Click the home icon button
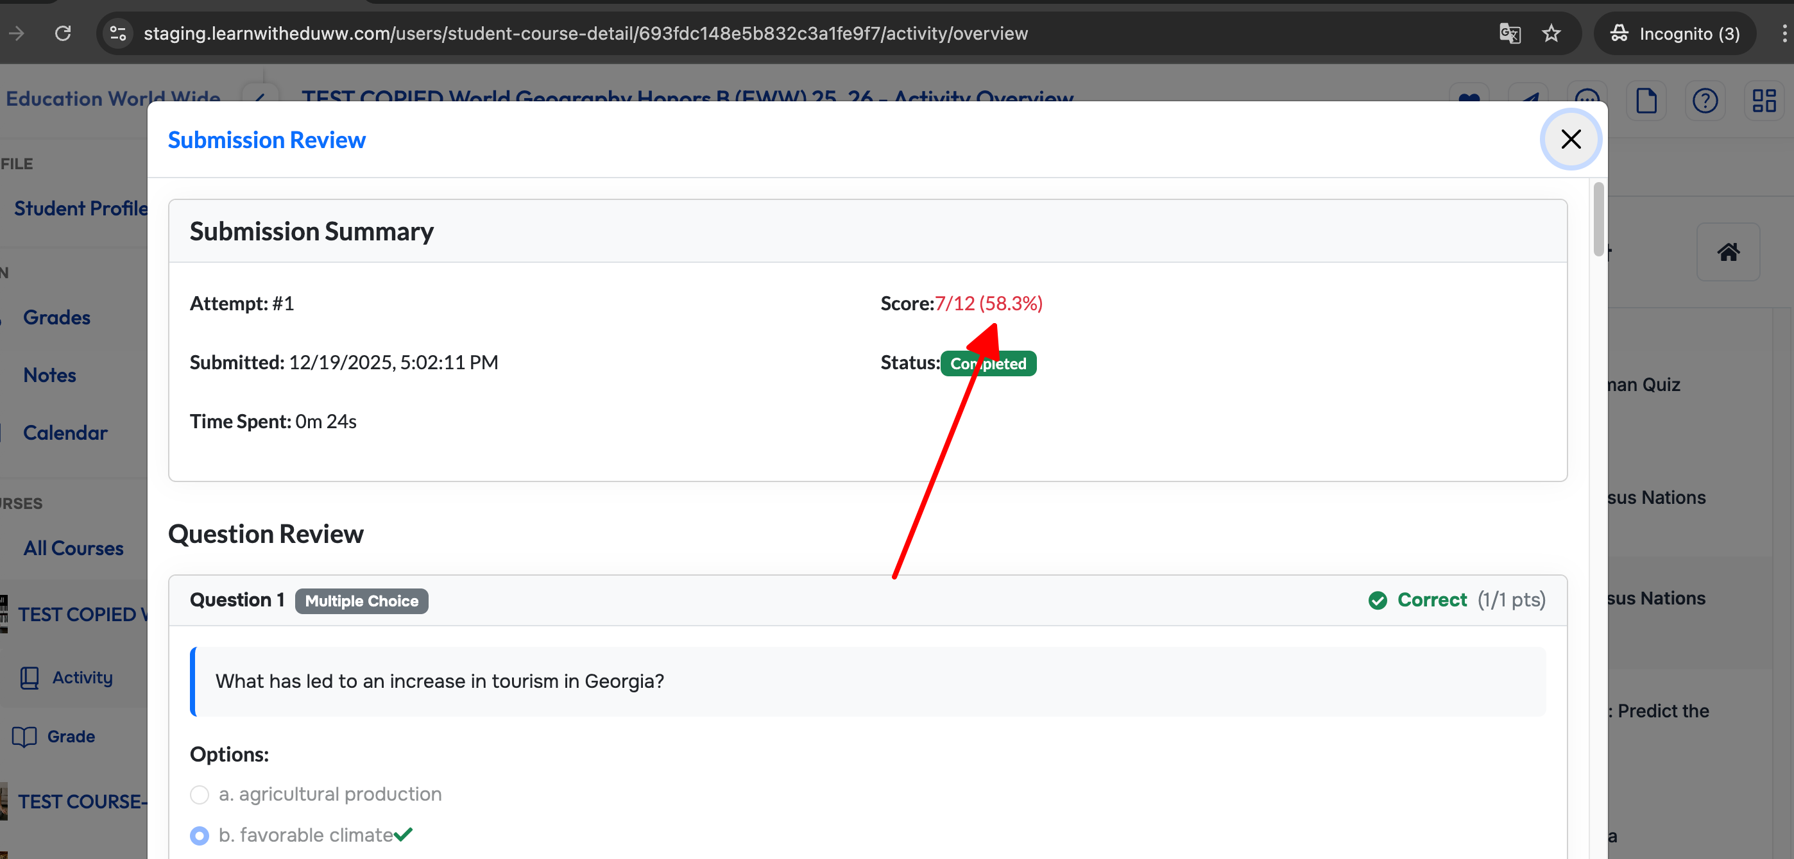1794x859 pixels. [1728, 252]
